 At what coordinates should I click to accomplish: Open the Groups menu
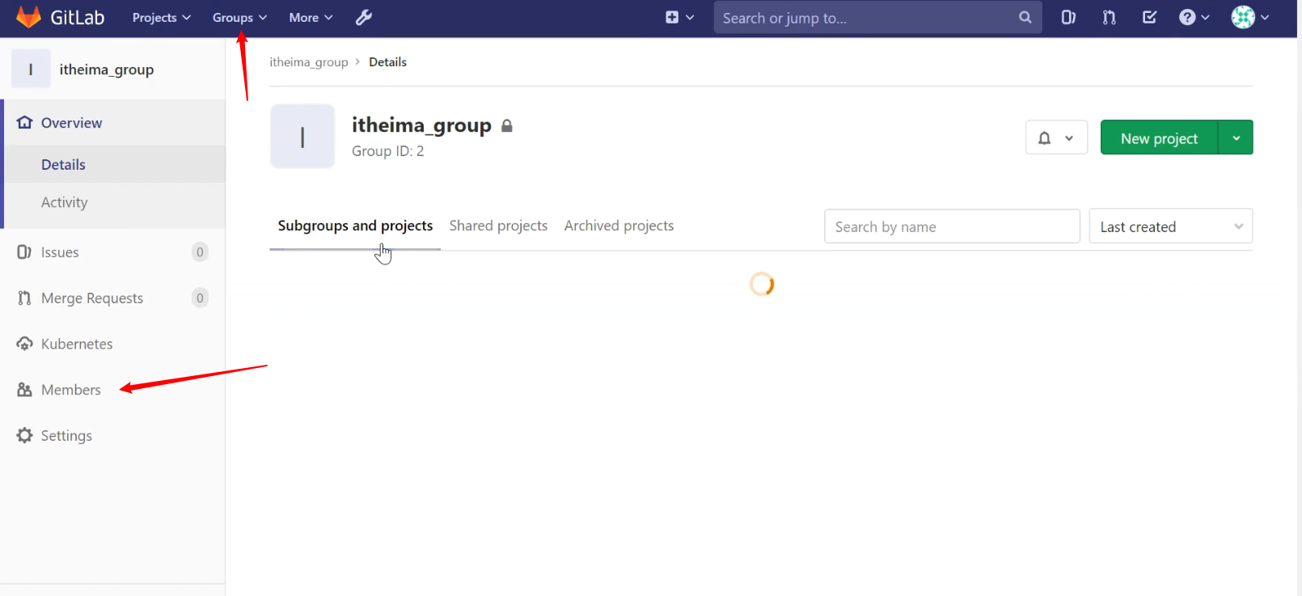pyautogui.click(x=239, y=17)
